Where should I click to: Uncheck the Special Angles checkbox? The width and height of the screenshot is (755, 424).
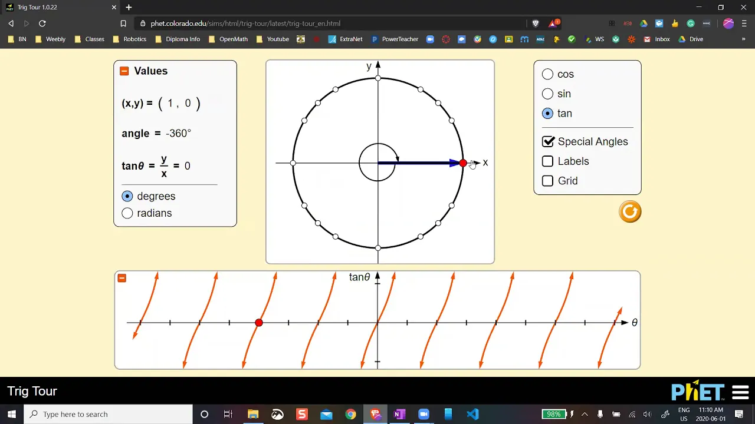pos(548,141)
